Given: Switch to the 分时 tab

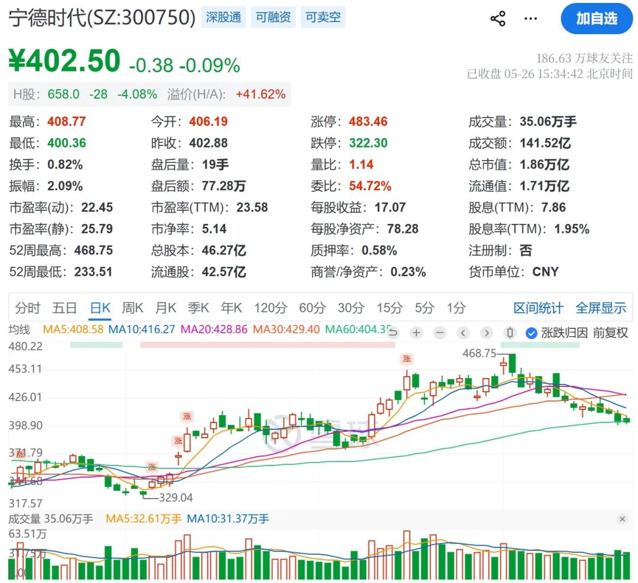Looking at the screenshot, I should pos(28,308).
